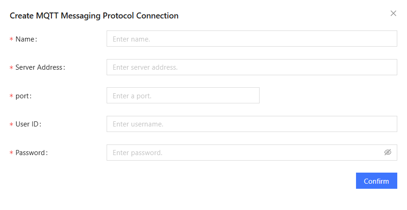Focus the Name input field
The image size is (407, 210).
tap(252, 39)
